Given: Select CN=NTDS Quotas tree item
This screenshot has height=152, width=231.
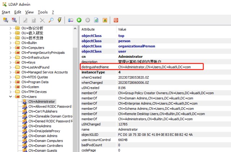Looking at the screenshot, I should (35, 77).
